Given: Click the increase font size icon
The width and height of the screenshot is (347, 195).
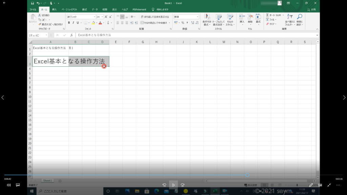Looking at the screenshot, I should [x=106, y=17].
